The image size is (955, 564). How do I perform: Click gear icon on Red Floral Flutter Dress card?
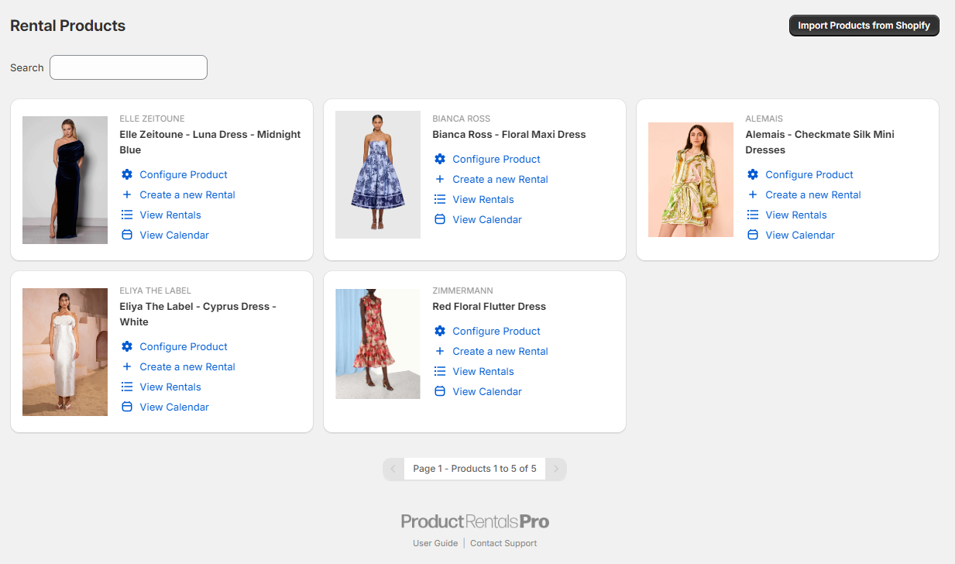(440, 332)
